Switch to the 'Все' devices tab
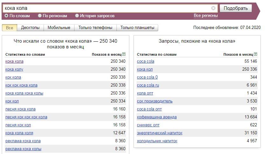267x154 pixels. coord(10,28)
